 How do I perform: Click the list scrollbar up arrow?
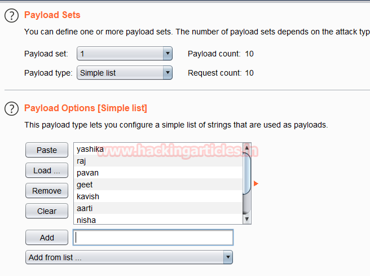pyautogui.click(x=247, y=148)
